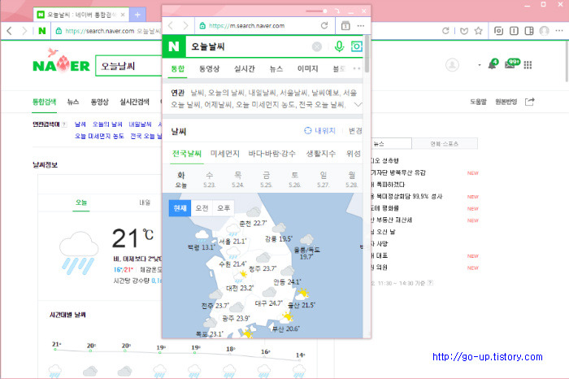
Task: Click the share icon next to 원본반영
Action: tap(529, 102)
